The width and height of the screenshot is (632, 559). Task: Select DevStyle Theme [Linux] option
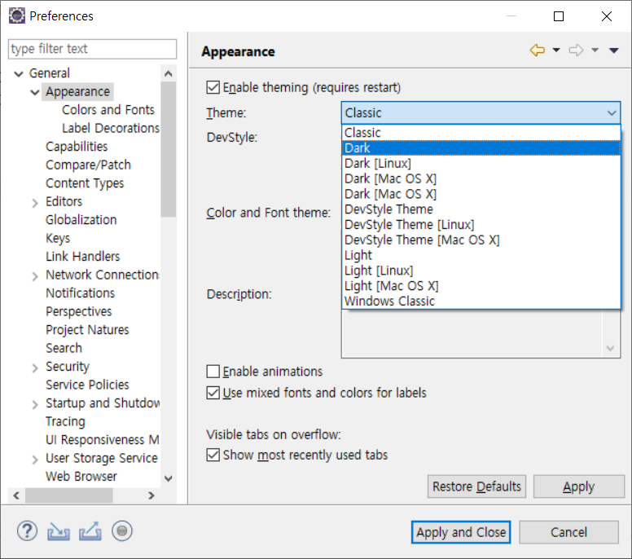(481, 225)
